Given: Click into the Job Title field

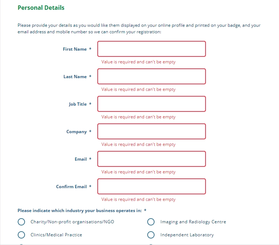Looking at the screenshot, I should (151, 104).
